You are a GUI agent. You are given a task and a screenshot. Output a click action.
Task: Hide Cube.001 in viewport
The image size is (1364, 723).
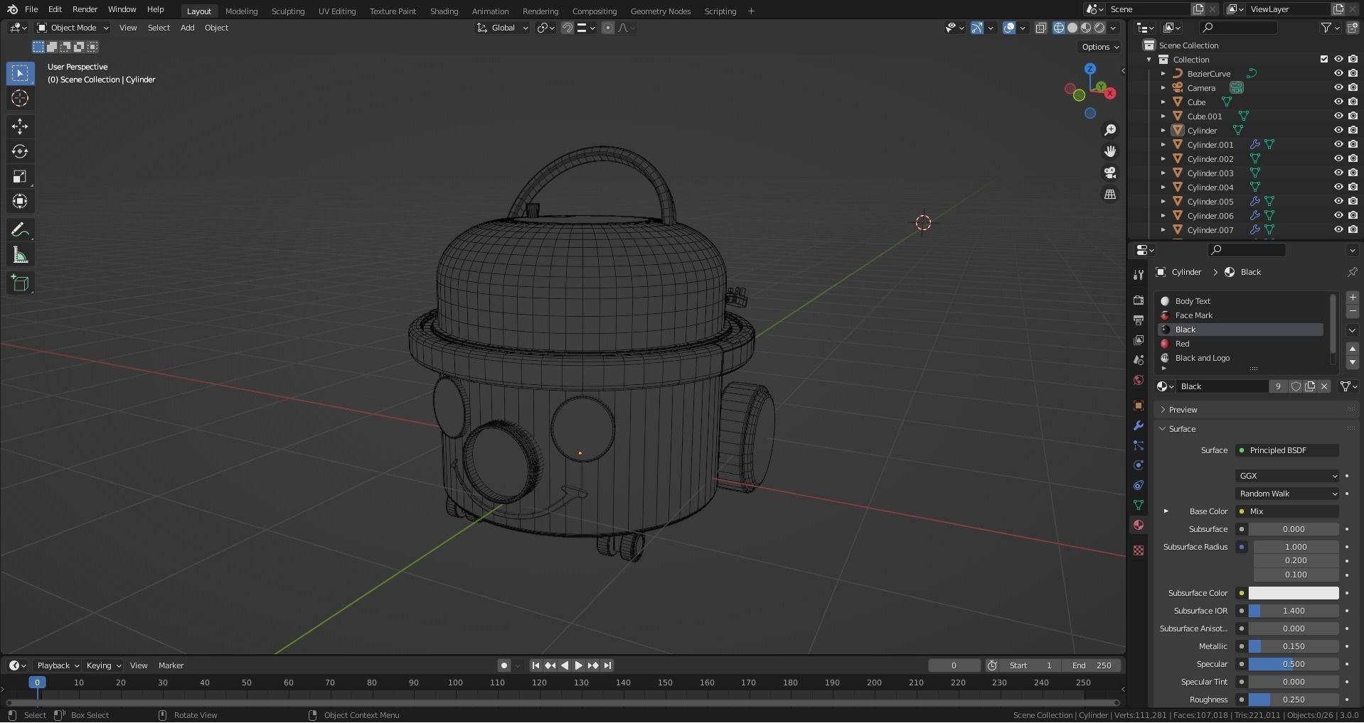coord(1338,116)
